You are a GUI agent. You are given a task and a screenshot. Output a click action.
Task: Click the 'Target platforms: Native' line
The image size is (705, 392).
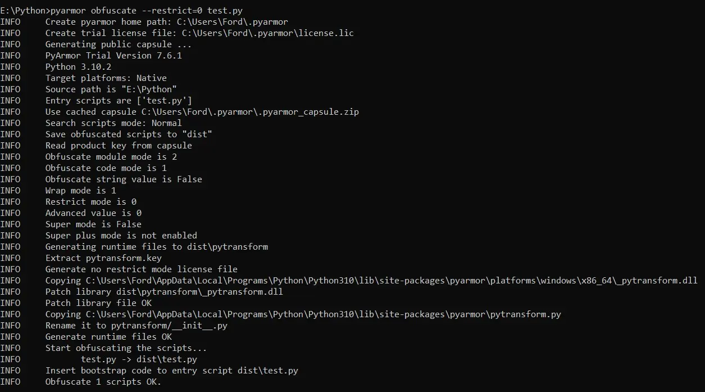point(106,78)
